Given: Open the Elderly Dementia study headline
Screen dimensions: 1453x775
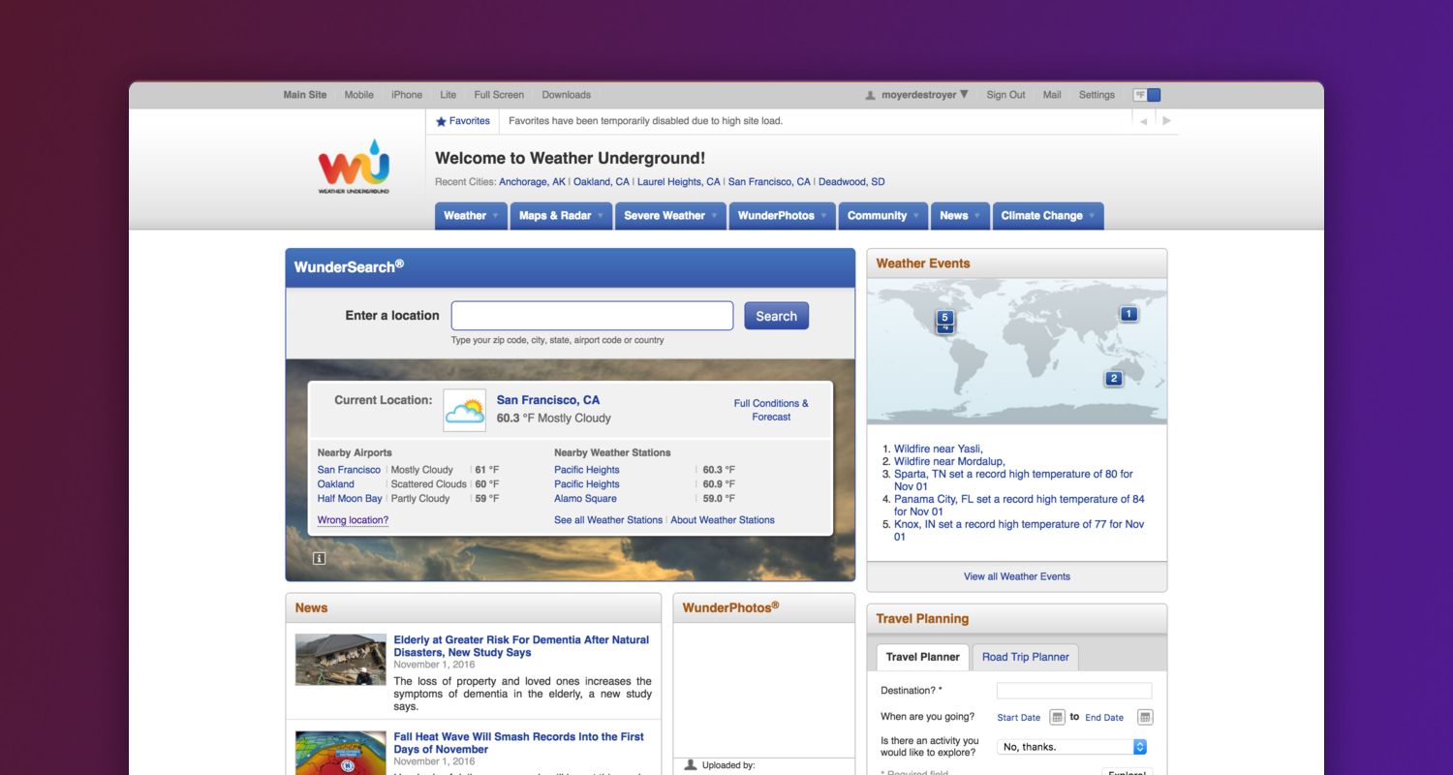Looking at the screenshot, I should coord(521,646).
